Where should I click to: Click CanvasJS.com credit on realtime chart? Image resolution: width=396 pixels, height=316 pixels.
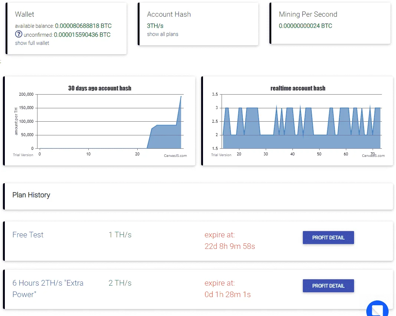(373, 155)
